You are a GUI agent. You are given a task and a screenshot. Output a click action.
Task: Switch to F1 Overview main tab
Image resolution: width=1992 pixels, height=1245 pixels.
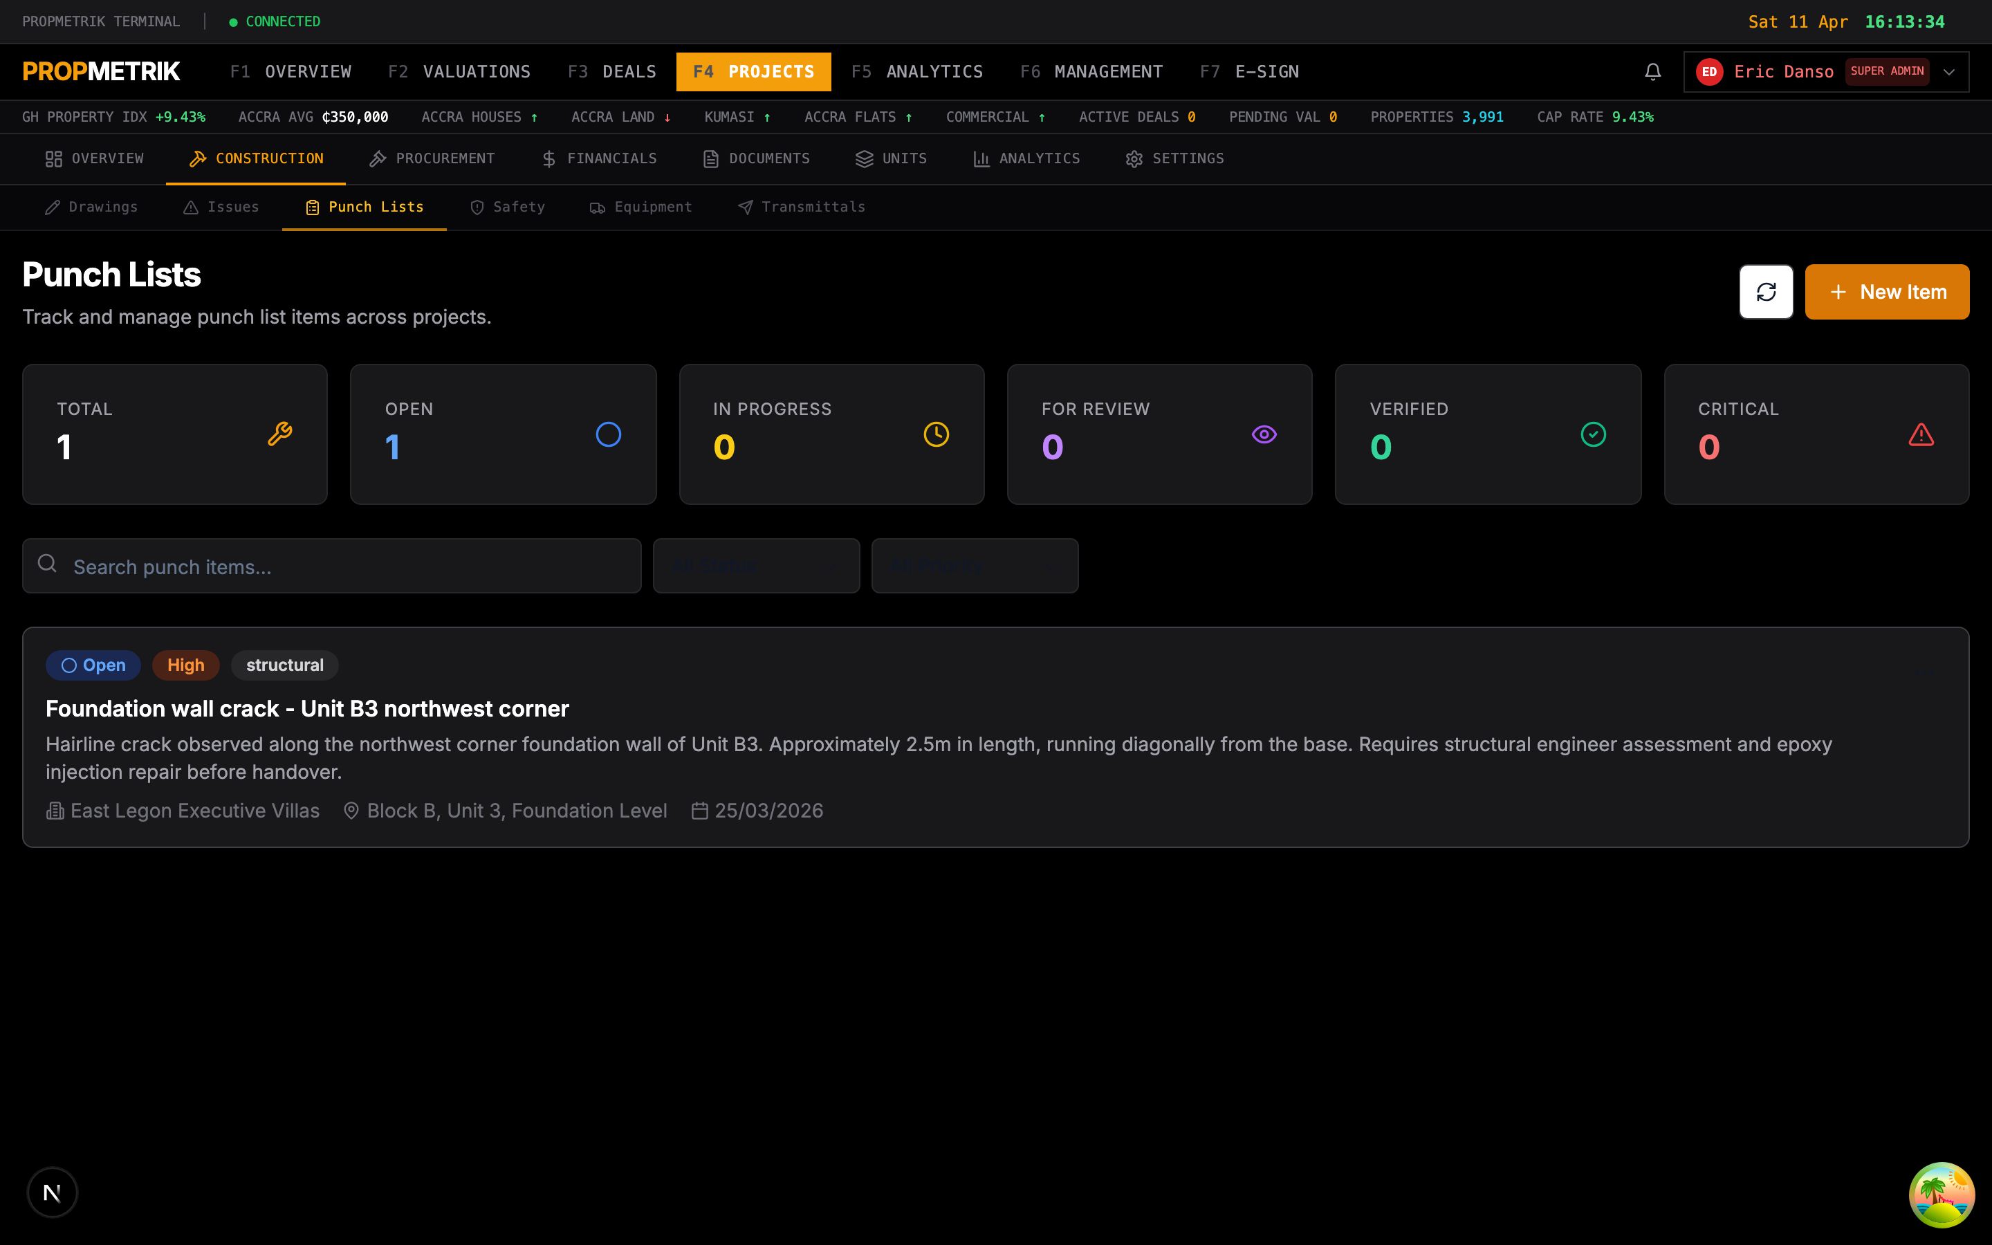pyautogui.click(x=290, y=72)
